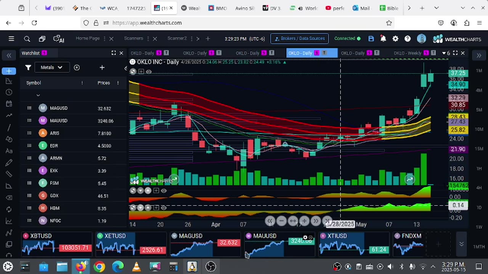Screen dimensions: 488x274
Task: Open the WealthCharts hamburger main menu
Action: 11,38
